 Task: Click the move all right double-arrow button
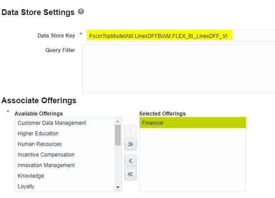(130, 144)
